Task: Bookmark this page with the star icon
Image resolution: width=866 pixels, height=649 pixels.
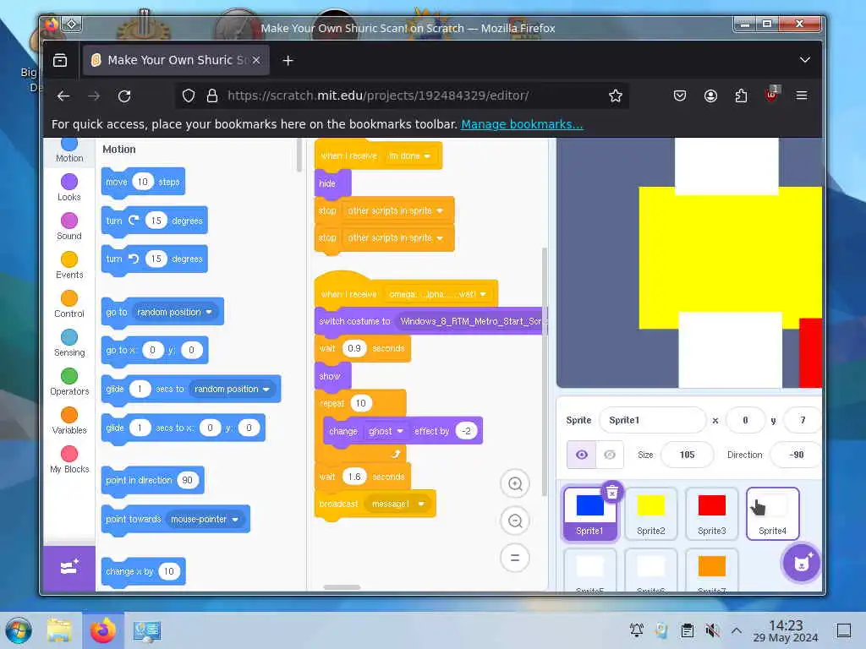Action: pyautogui.click(x=616, y=96)
